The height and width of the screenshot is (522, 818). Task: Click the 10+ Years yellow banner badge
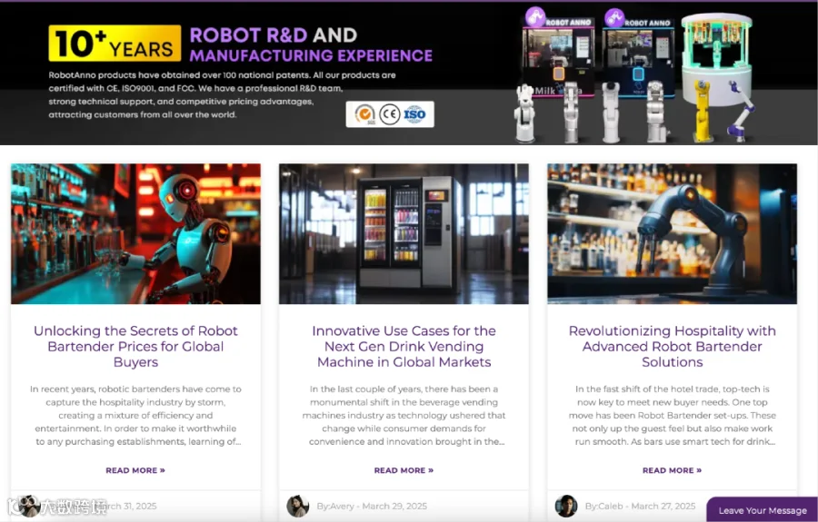115,44
